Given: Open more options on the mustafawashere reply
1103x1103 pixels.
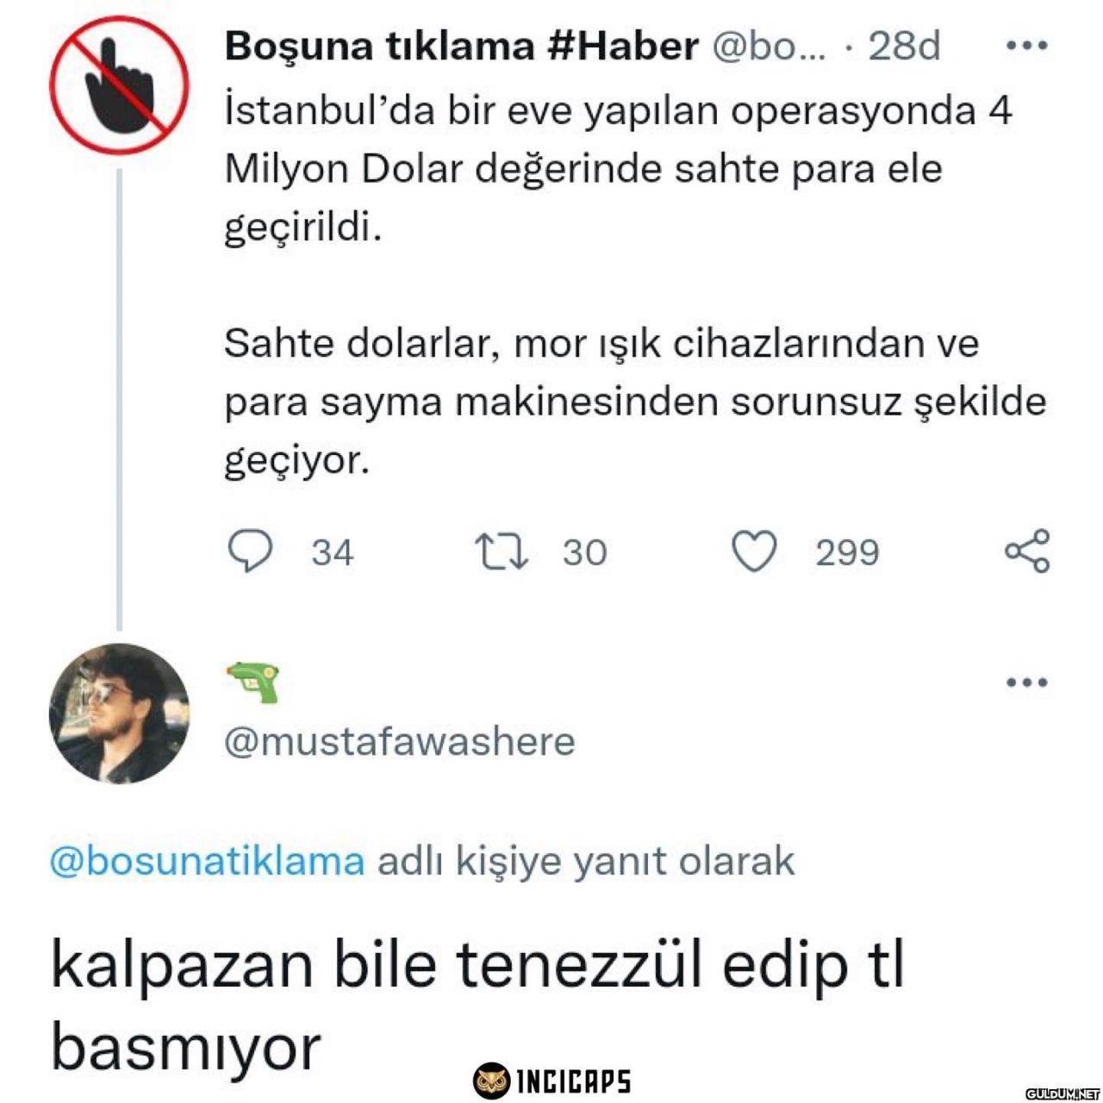Looking at the screenshot, I should click(1027, 683).
